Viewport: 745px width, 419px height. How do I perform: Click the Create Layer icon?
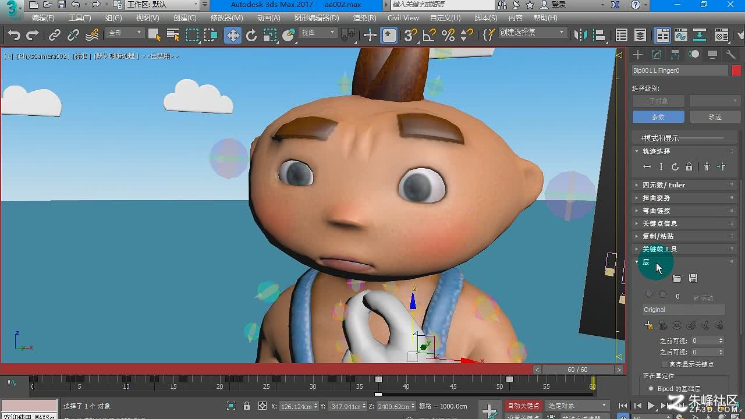tap(649, 326)
